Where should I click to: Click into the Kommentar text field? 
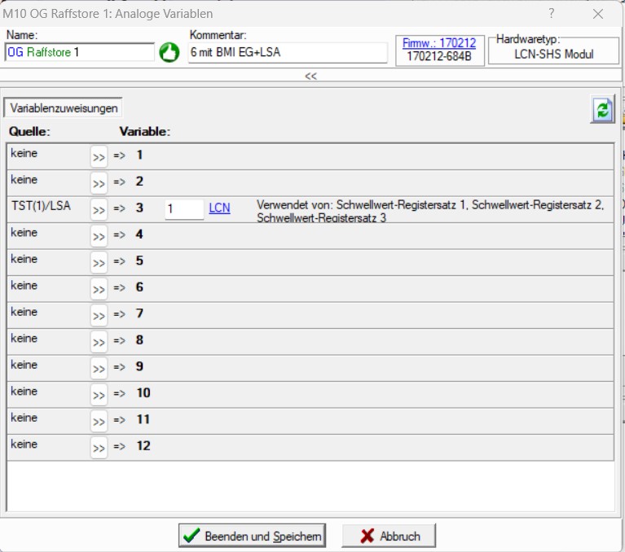coord(287,52)
